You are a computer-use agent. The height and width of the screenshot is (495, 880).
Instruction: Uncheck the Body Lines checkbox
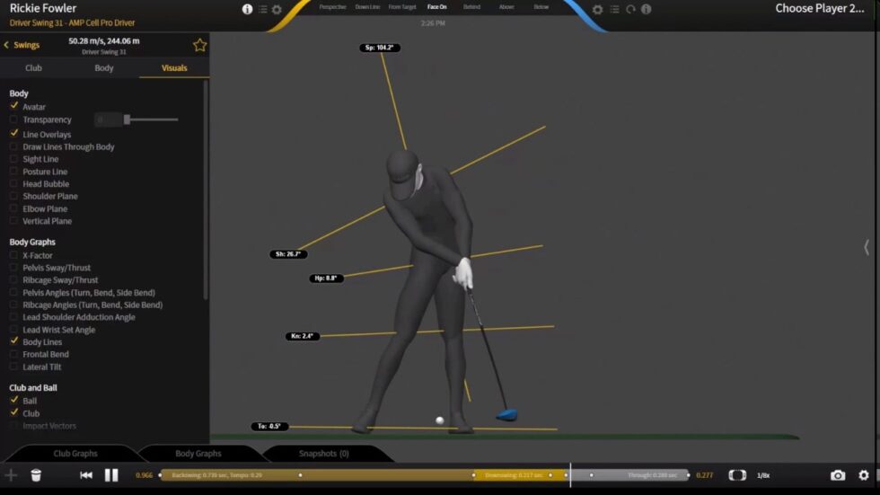point(14,341)
